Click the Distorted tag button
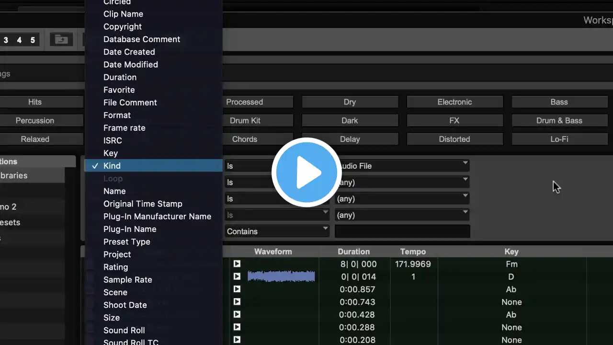 (x=454, y=139)
